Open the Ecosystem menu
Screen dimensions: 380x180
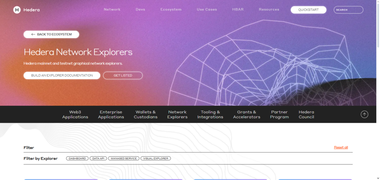171,9
